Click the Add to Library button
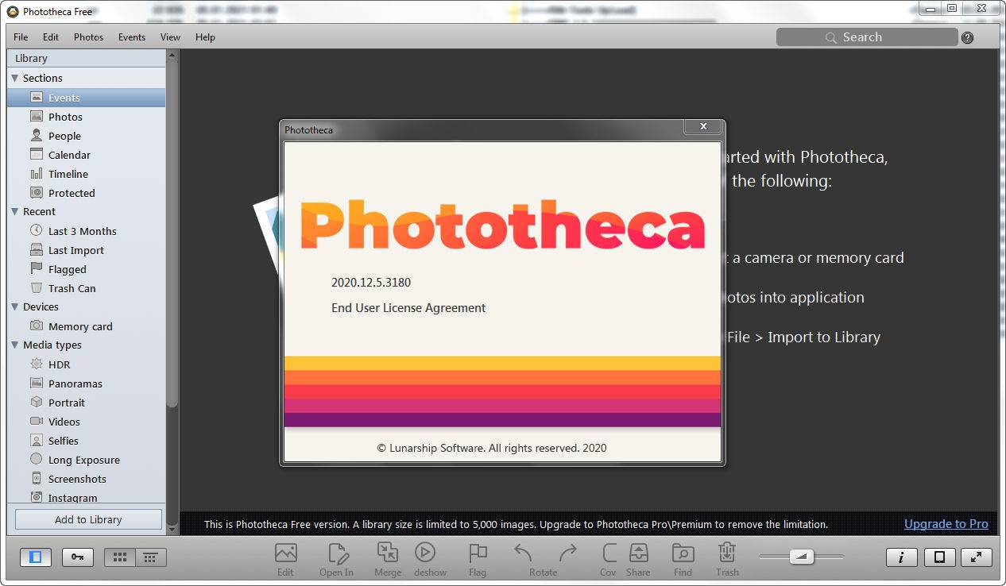The height and width of the screenshot is (586, 1006). click(x=88, y=519)
